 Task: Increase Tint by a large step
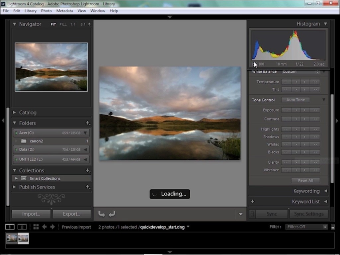(315, 90)
